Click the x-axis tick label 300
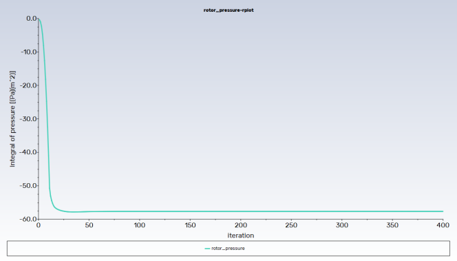Screen dimensions: 457x261 342,225
